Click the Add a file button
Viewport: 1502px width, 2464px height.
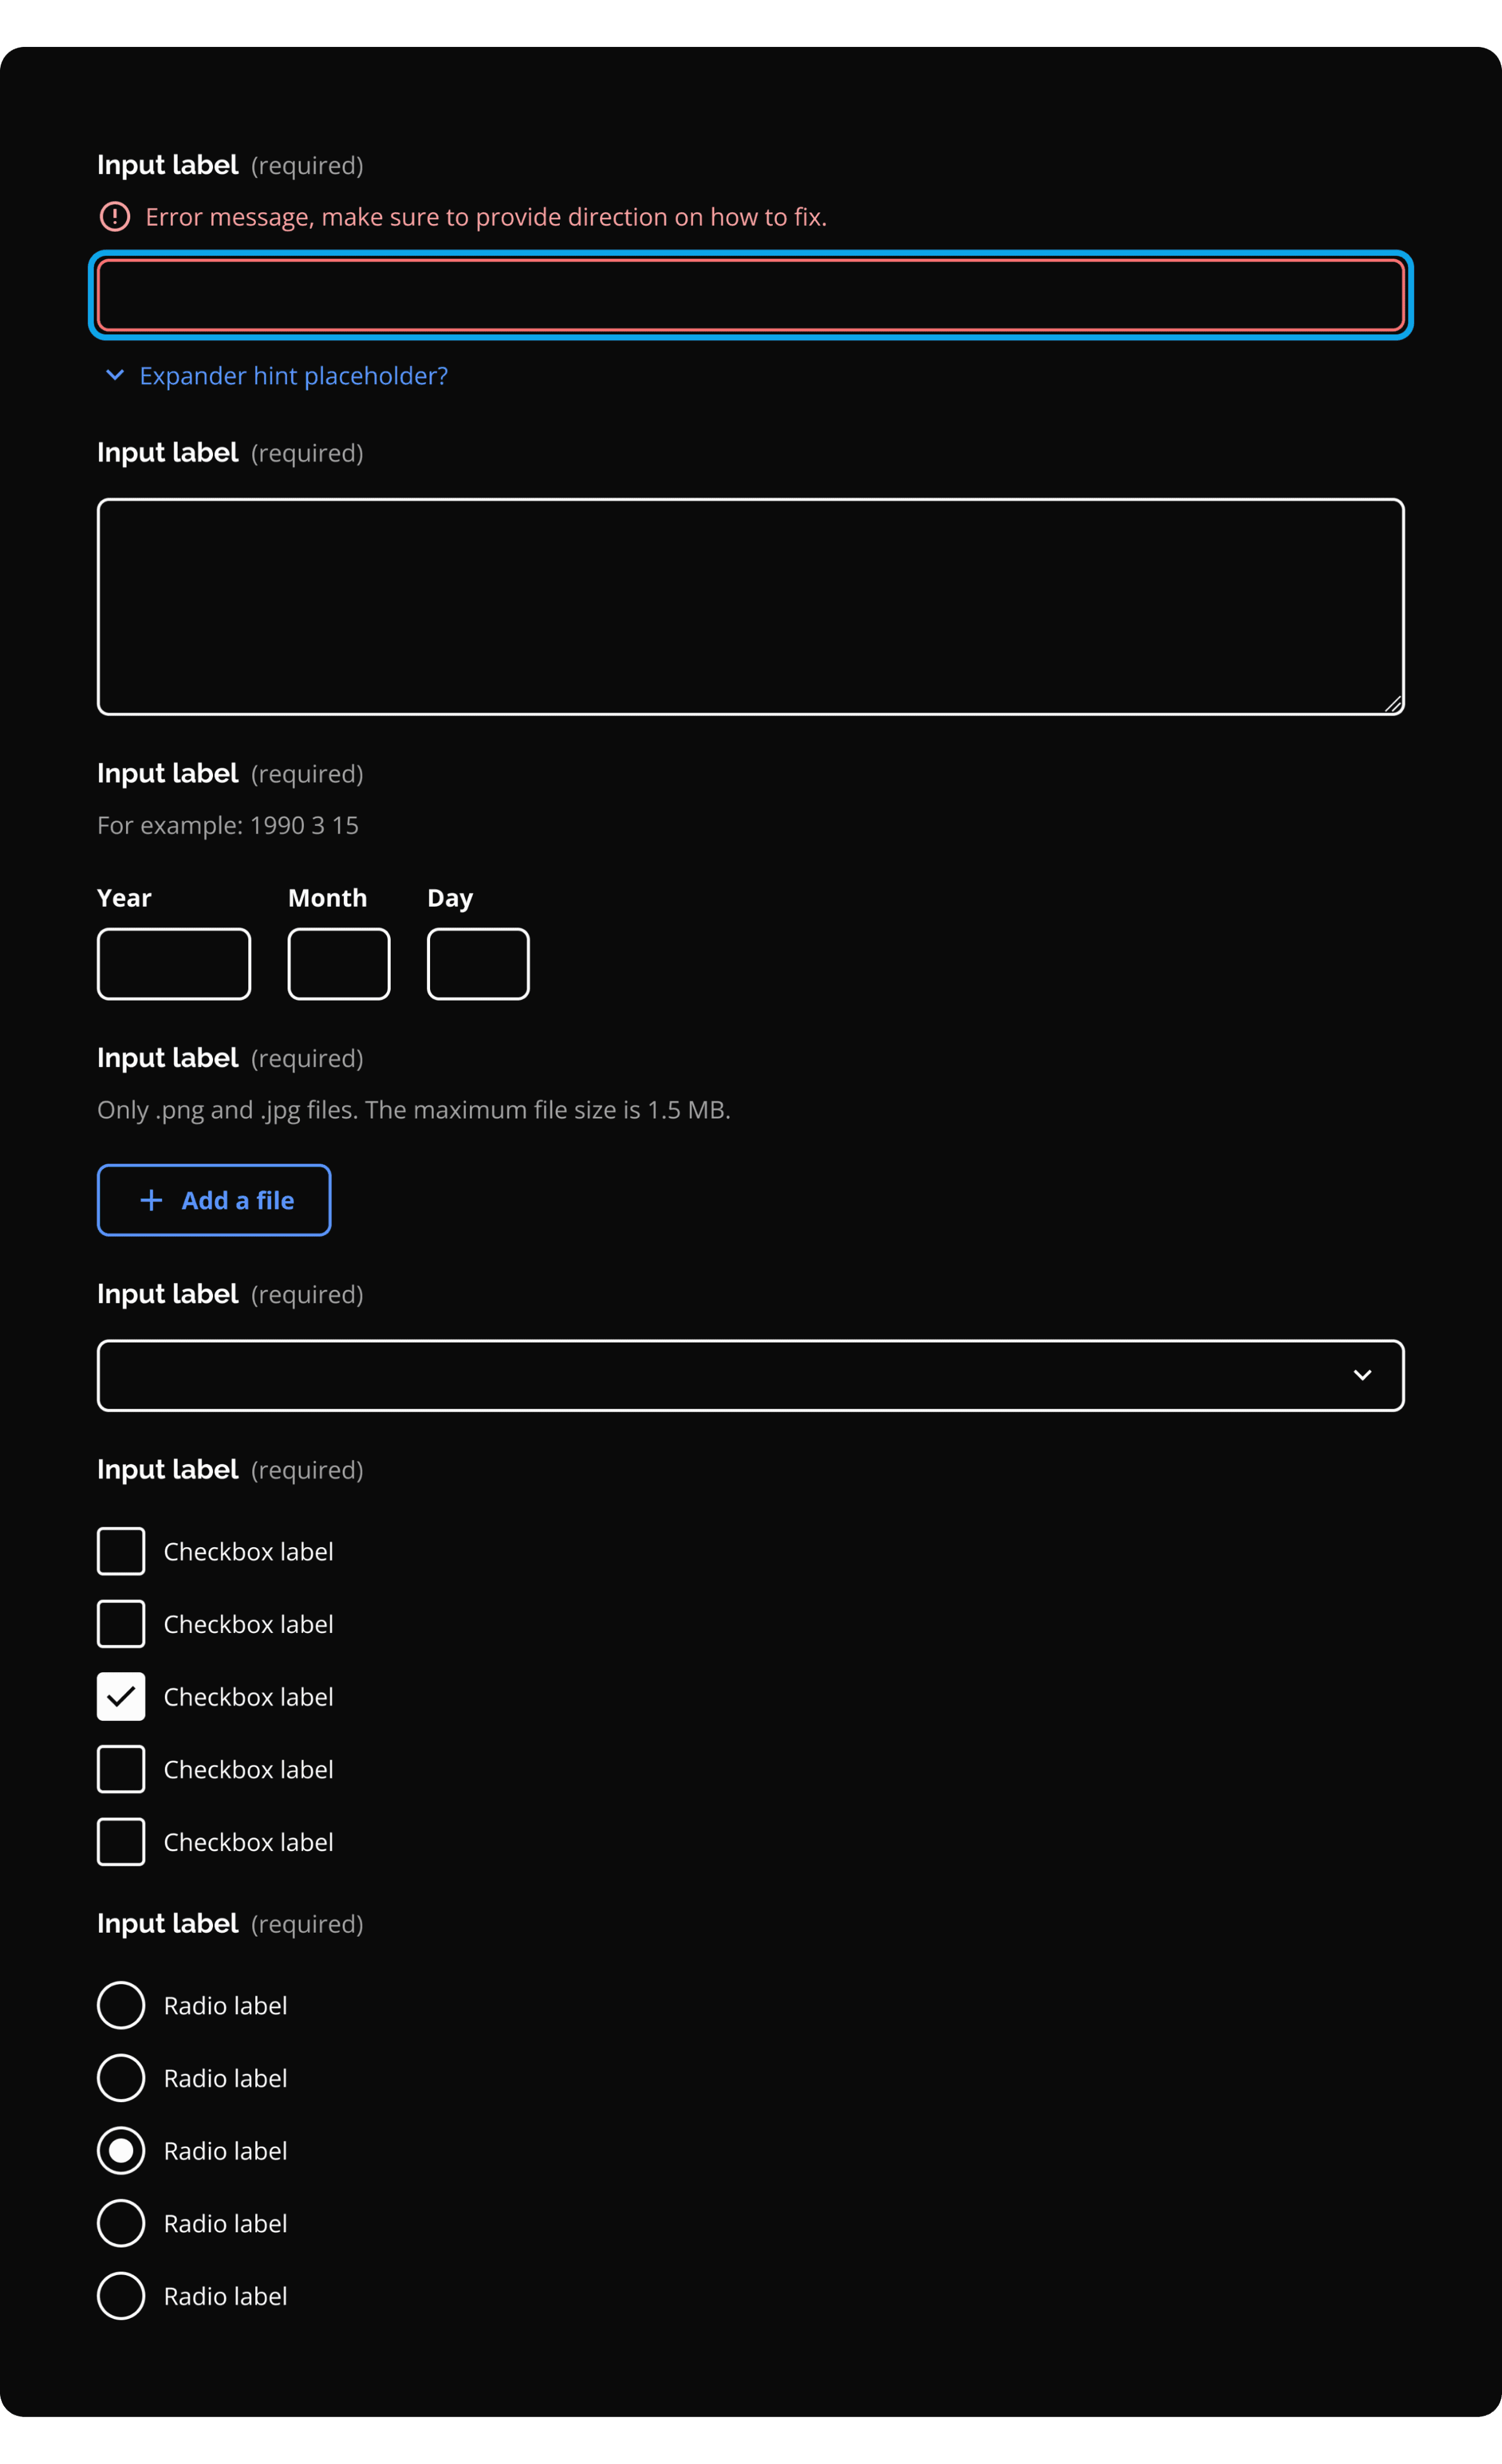click(214, 1200)
